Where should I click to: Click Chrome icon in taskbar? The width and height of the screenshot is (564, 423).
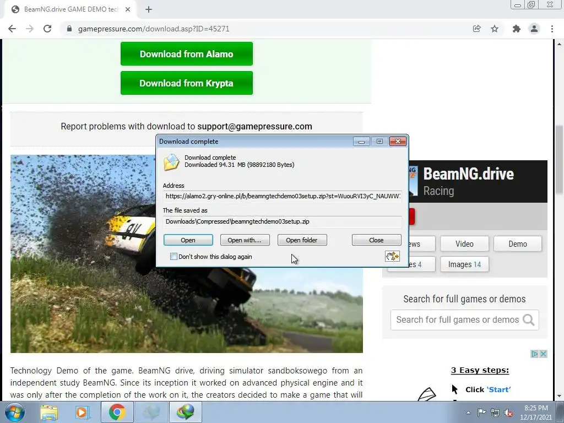tap(117, 412)
